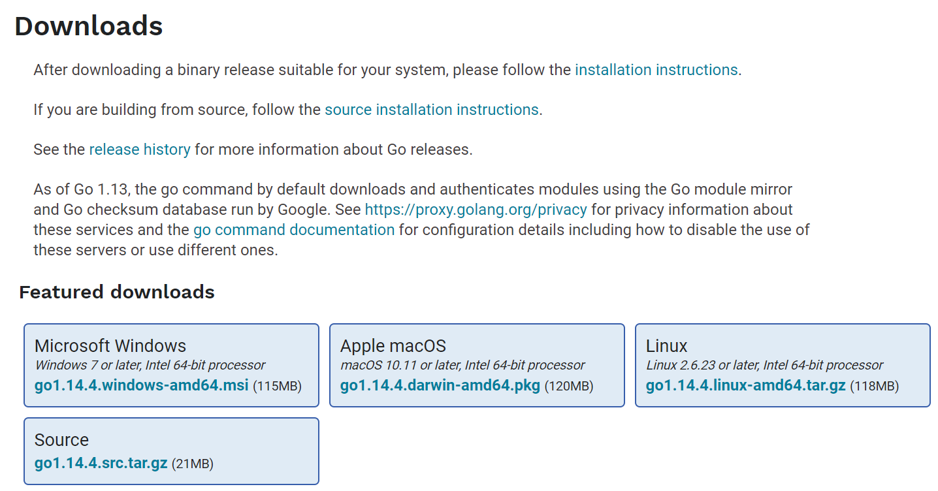
Task: Follow the source installation instructions link
Action: point(431,110)
